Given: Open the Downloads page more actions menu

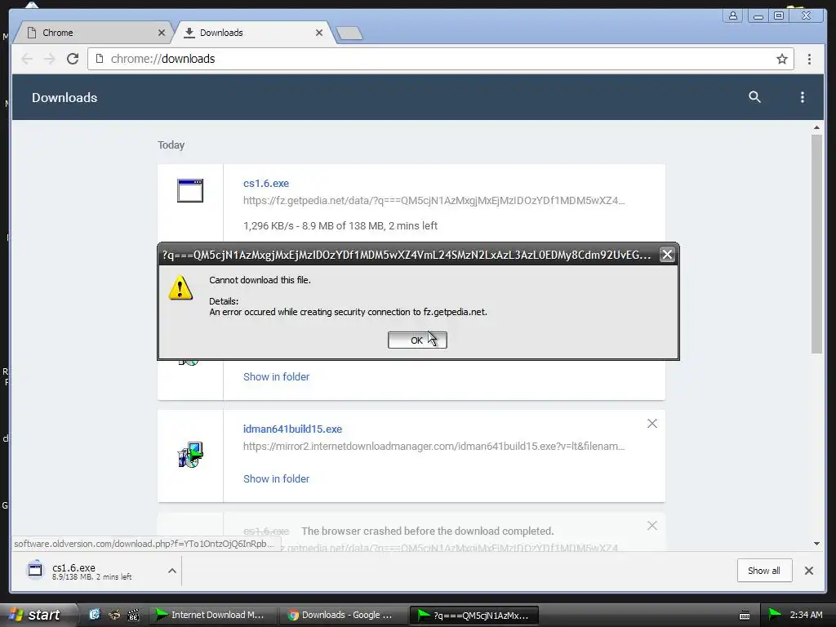Looking at the screenshot, I should point(803,97).
